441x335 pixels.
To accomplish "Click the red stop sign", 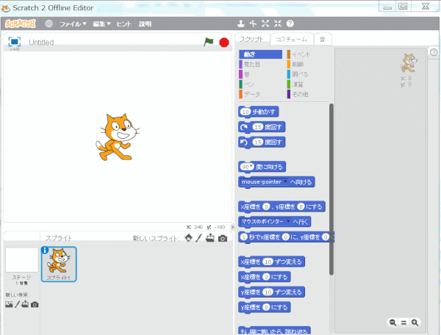I will (x=224, y=43).
